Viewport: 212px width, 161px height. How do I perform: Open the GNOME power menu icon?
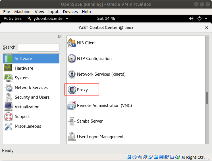coord(199,18)
